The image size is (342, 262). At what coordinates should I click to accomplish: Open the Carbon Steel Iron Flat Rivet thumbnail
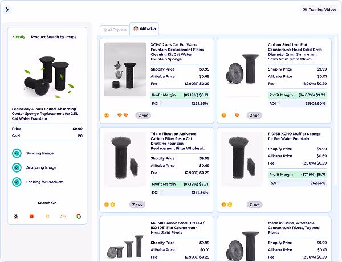242,69
